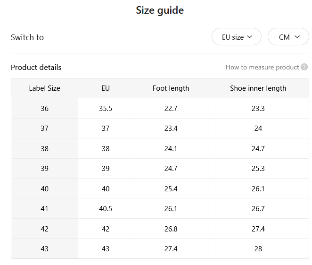The image size is (312, 265).
Task: Click the Switch to label
Action: [x=27, y=37]
